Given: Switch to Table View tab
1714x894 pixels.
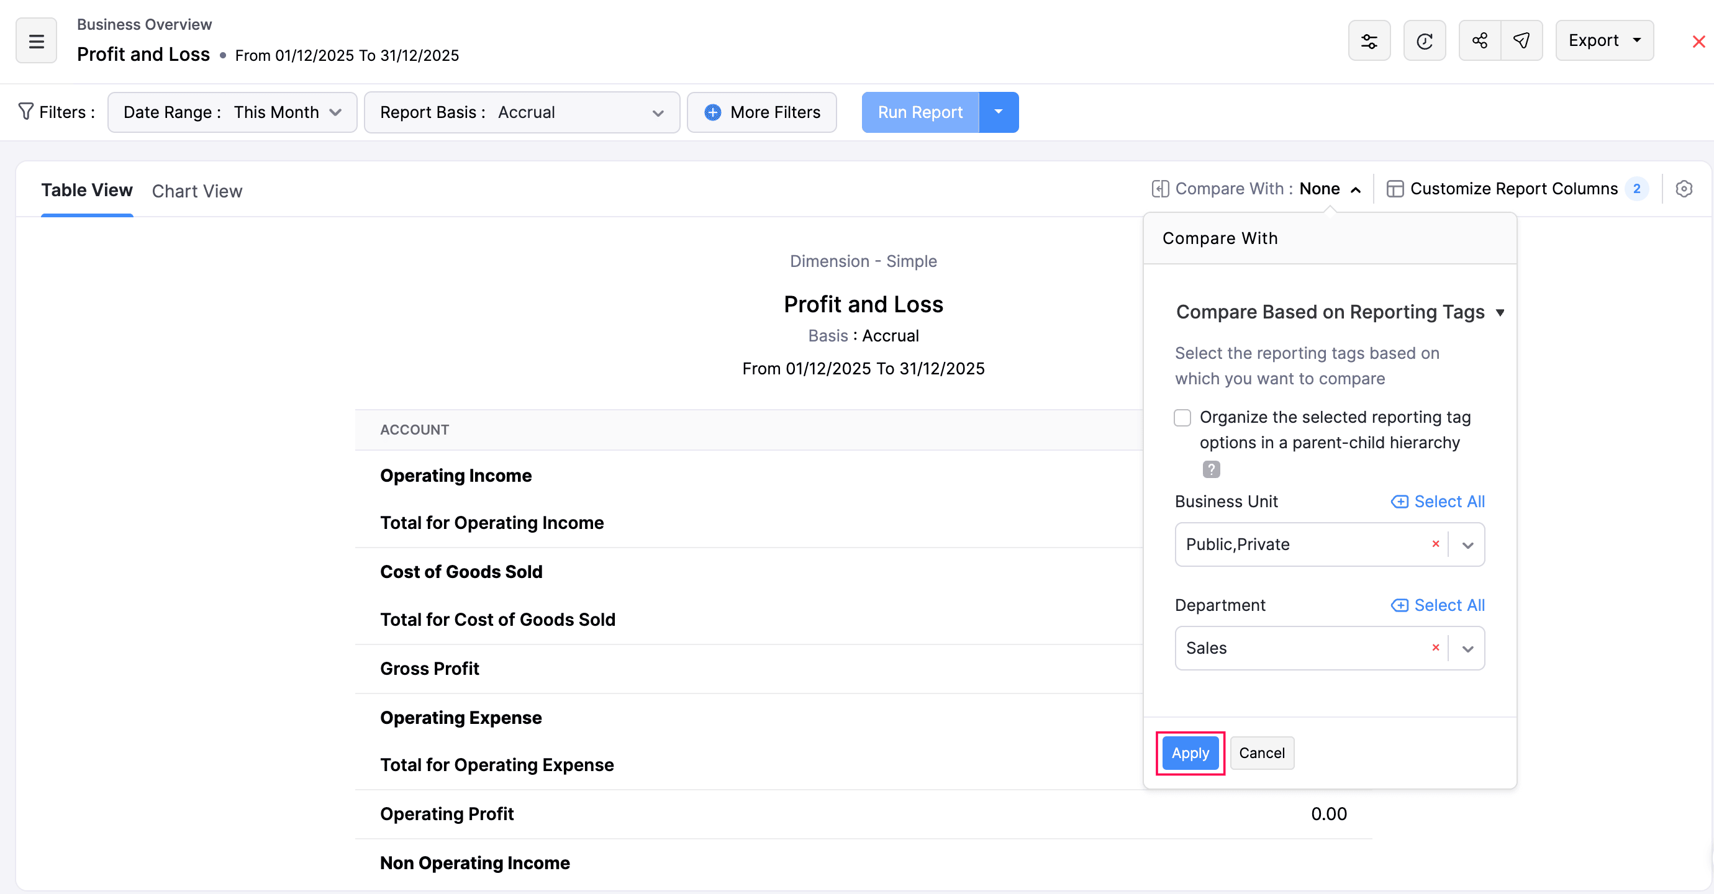Looking at the screenshot, I should [x=87, y=189].
